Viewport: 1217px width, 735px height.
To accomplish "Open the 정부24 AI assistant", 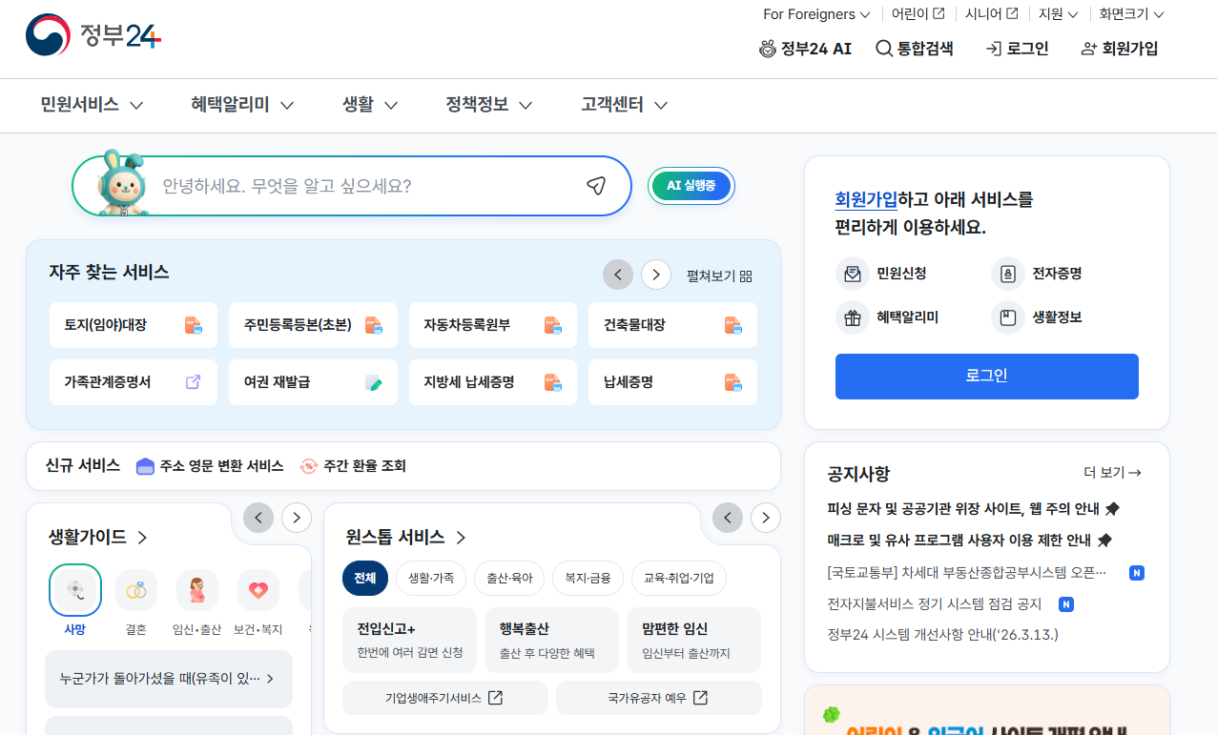I will (806, 48).
